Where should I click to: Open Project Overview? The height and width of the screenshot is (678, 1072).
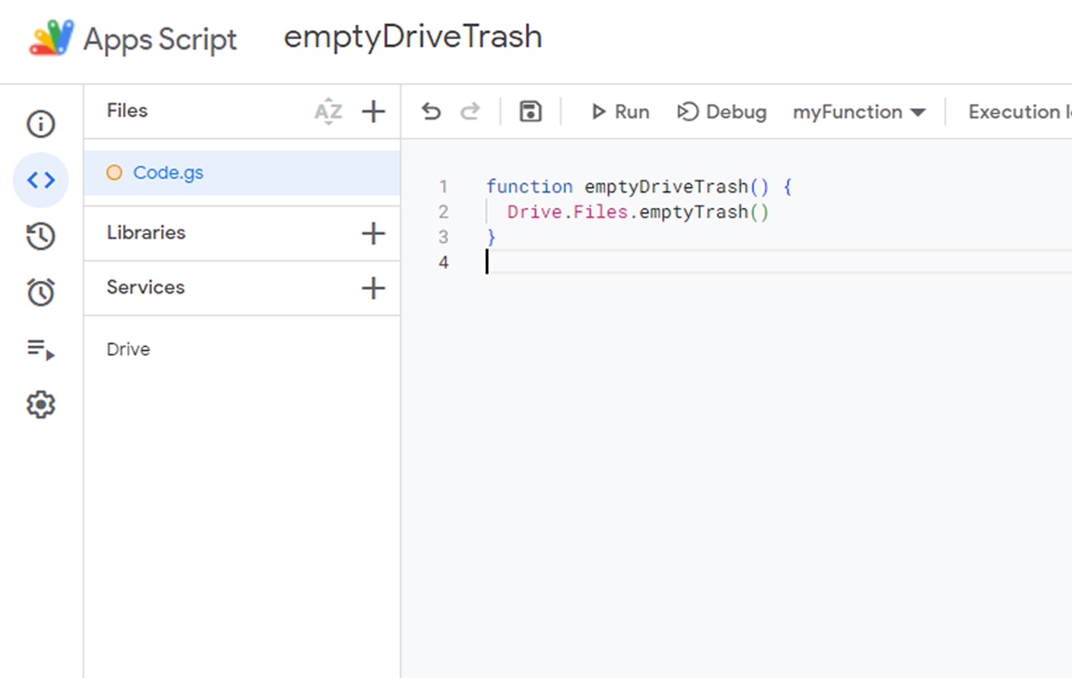tap(41, 124)
